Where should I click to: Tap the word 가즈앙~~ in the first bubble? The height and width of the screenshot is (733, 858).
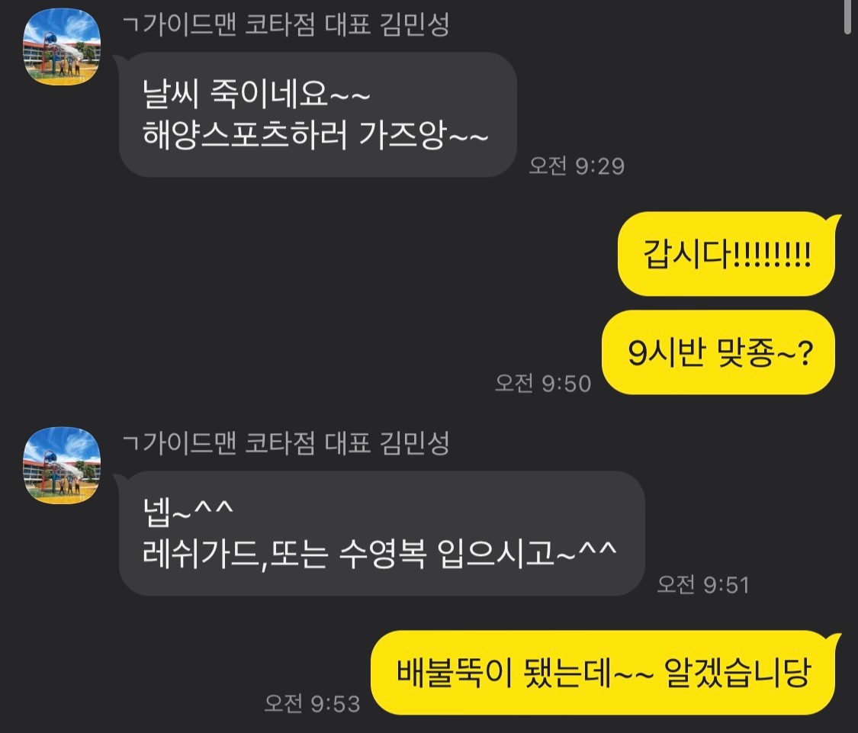point(423,135)
